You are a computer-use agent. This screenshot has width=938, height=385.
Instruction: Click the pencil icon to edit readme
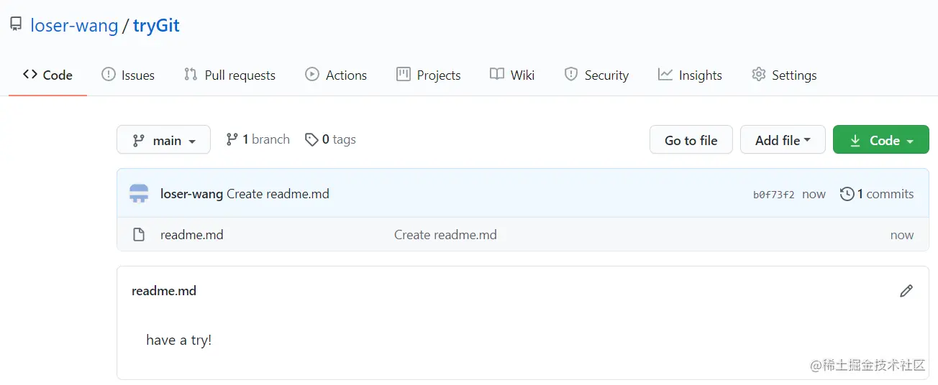[x=906, y=291]
